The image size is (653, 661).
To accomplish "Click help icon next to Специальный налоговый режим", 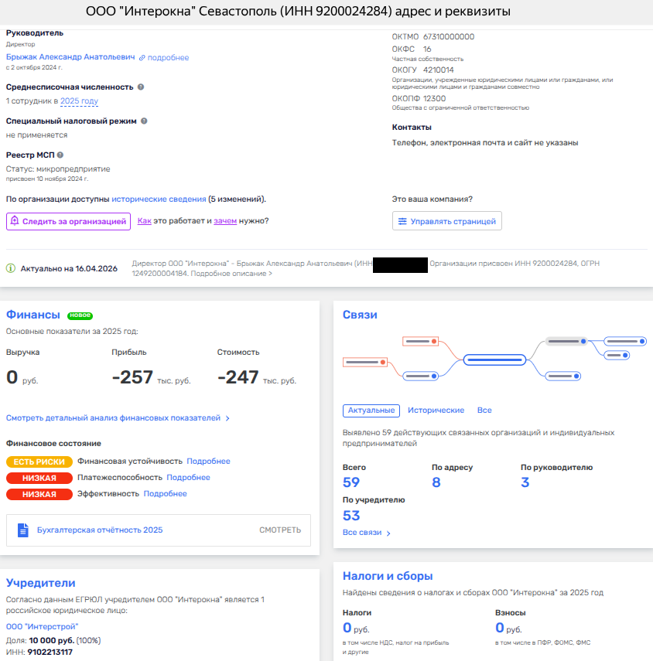I will [x=145, y=121].
